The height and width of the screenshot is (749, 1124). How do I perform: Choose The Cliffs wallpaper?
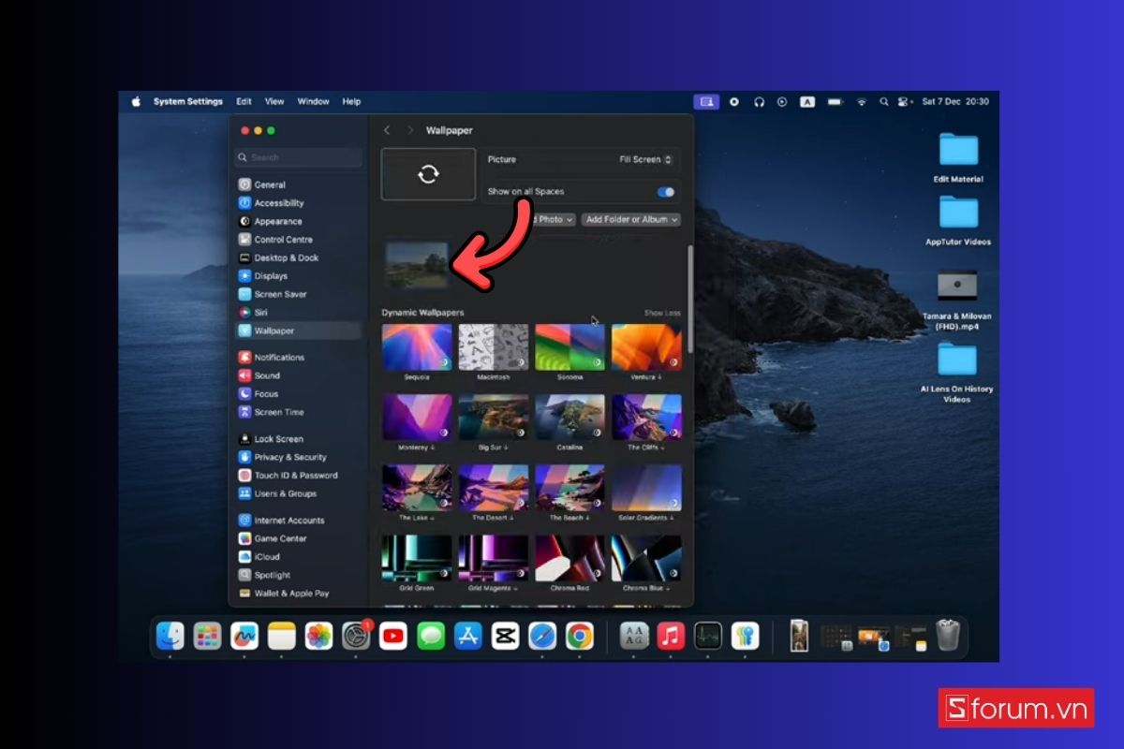point(646,418)
